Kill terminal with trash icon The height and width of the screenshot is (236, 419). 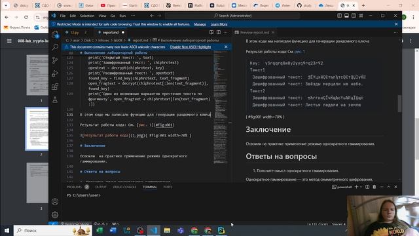[374, 187]
